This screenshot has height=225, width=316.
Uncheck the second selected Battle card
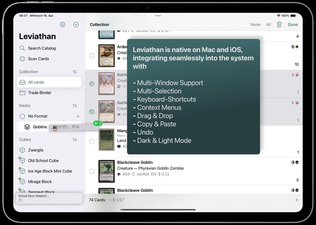point(92,112)
